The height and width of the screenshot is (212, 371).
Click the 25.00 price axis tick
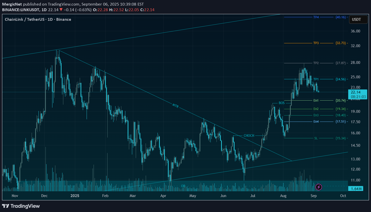tap(356, 77)
